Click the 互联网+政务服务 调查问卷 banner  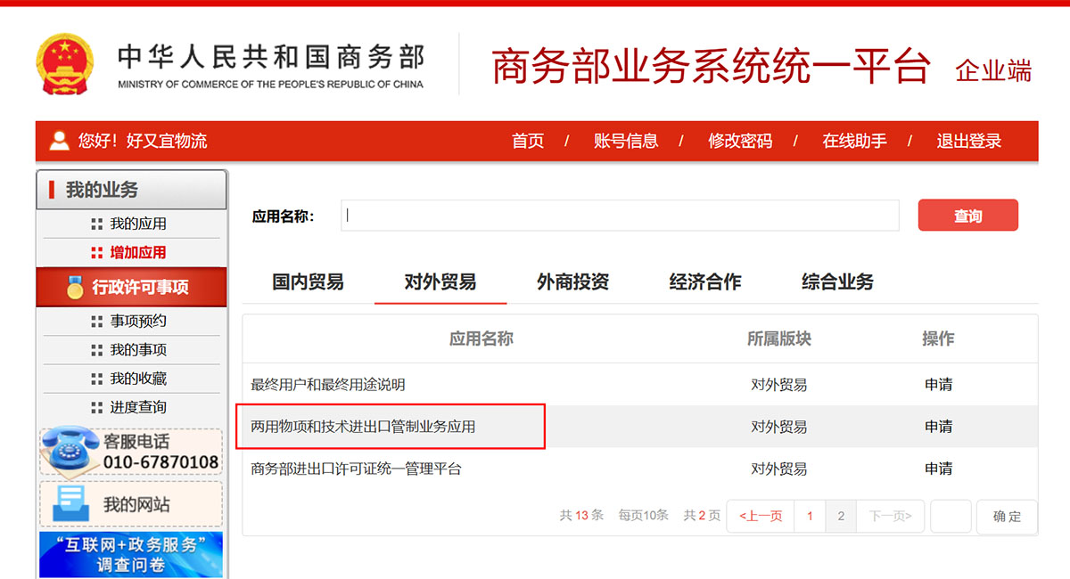coord(131,554)
